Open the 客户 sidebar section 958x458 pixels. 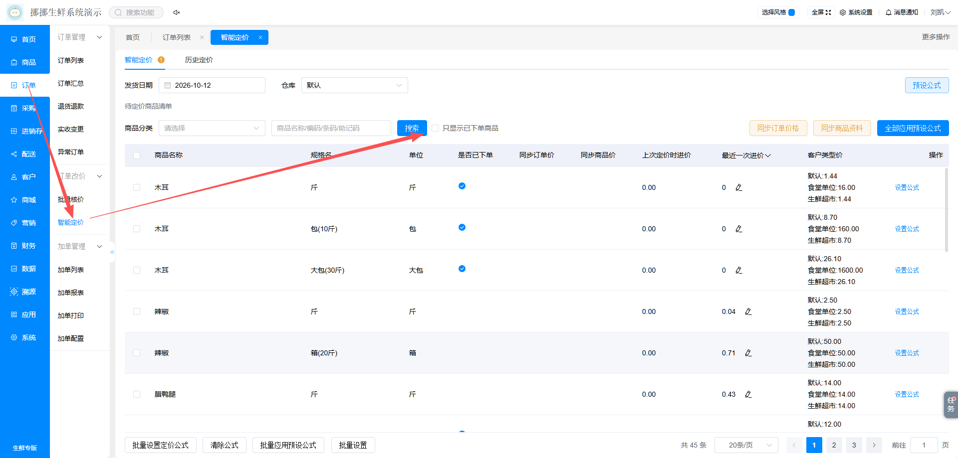[24, 177]
